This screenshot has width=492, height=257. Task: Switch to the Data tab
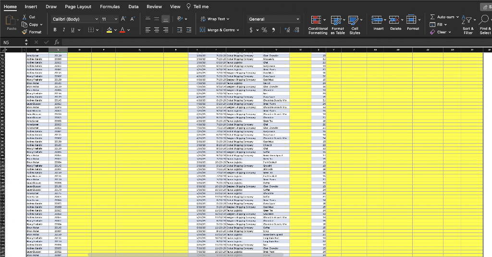tap(134, 7)
